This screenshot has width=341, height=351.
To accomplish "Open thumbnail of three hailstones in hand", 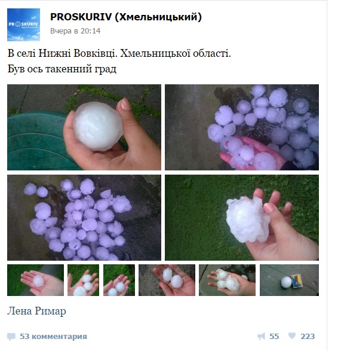I will point(83,280).
